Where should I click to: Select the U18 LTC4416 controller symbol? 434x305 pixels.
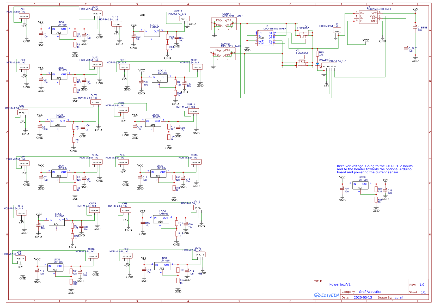click(x=265, y=38)
